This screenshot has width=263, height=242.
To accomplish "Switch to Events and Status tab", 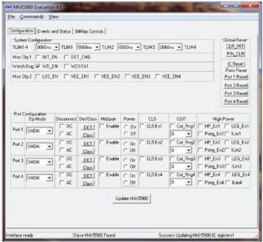I will point(54,31).
